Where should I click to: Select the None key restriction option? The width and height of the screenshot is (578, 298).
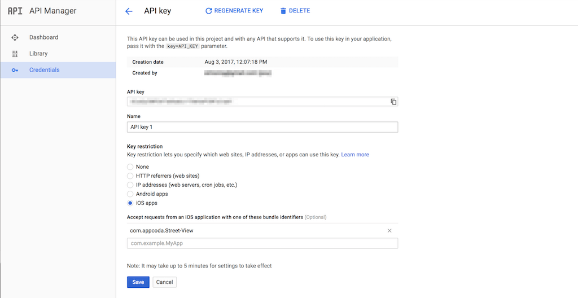(x=130, y=167)
